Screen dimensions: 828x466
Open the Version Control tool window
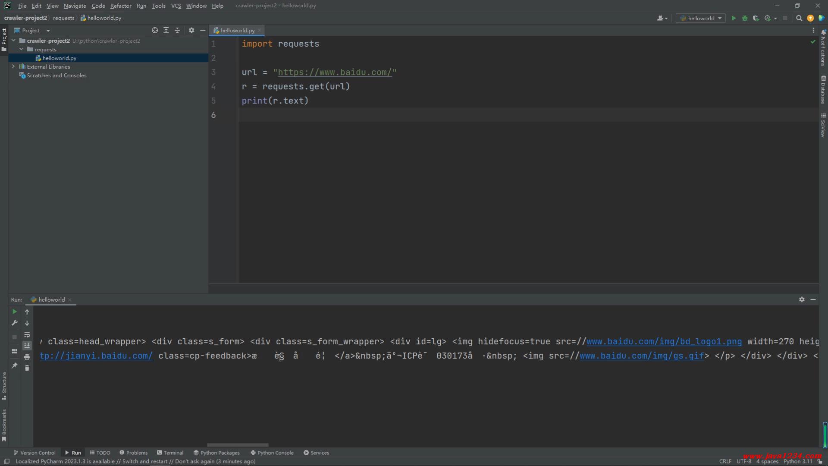coord(34,453)
